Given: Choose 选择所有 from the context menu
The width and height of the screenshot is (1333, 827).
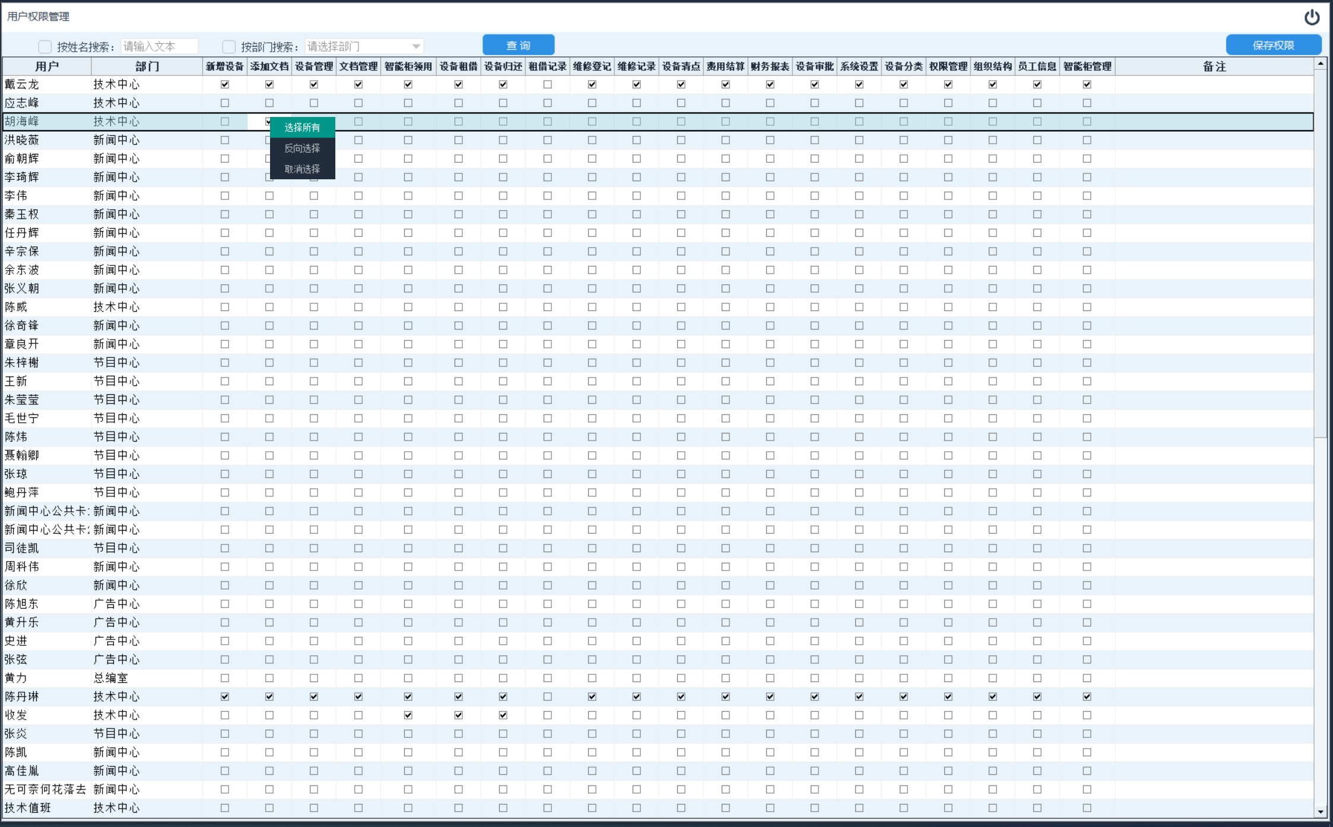Looking at the screenshot, I should pos(302,127).
